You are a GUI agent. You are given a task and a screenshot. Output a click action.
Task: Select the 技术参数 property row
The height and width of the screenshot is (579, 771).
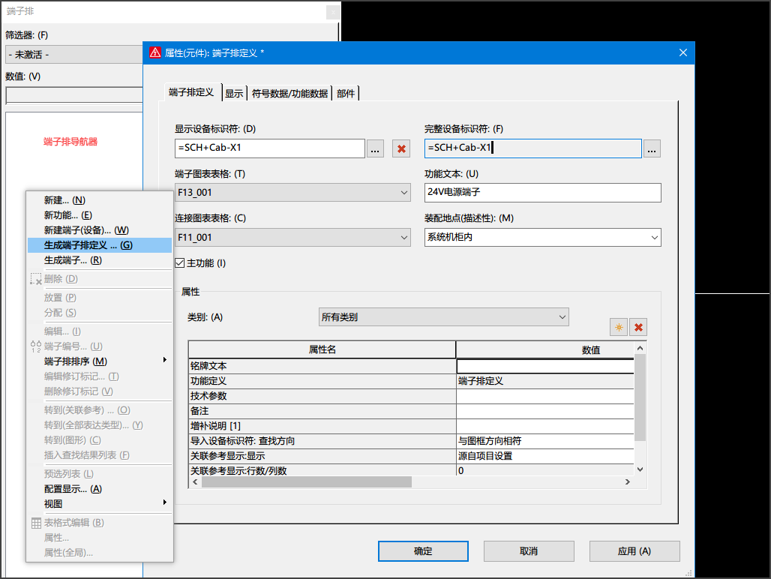[322, 396]
